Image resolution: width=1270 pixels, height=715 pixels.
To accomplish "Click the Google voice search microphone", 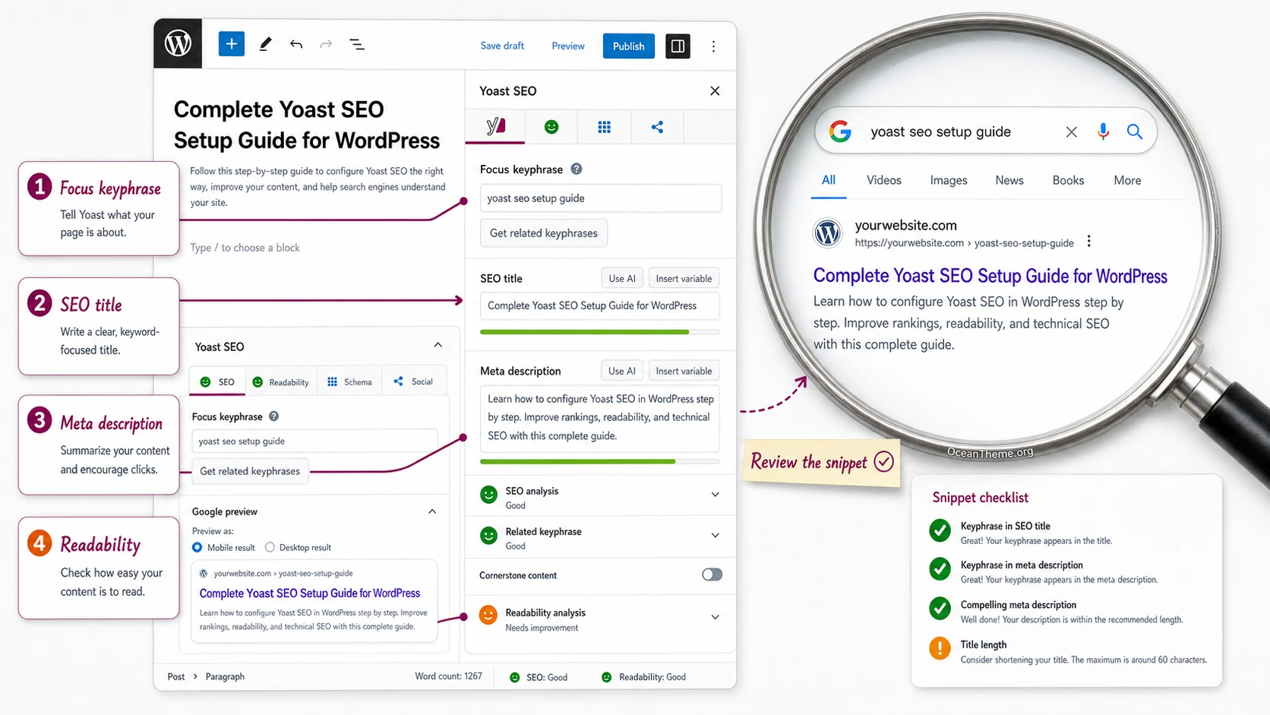I will [1103, 131].
